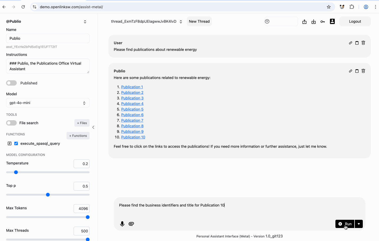This screenshot has height=241, width=379.
Task: Delete the Publio response with trash icon
Action: coord(363,71)
